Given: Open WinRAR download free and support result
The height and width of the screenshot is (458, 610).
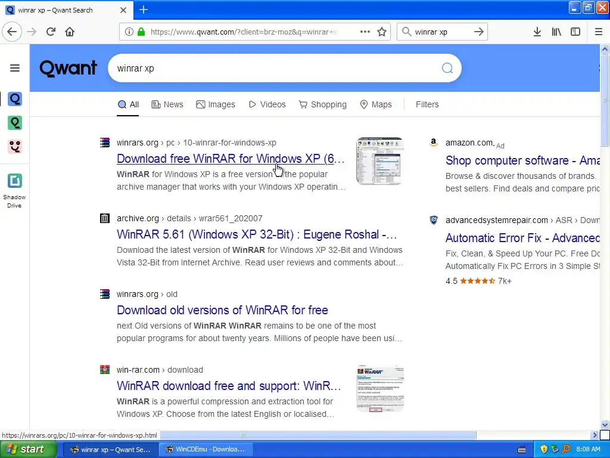Looking at the screenshot, I should pos(229,386).
